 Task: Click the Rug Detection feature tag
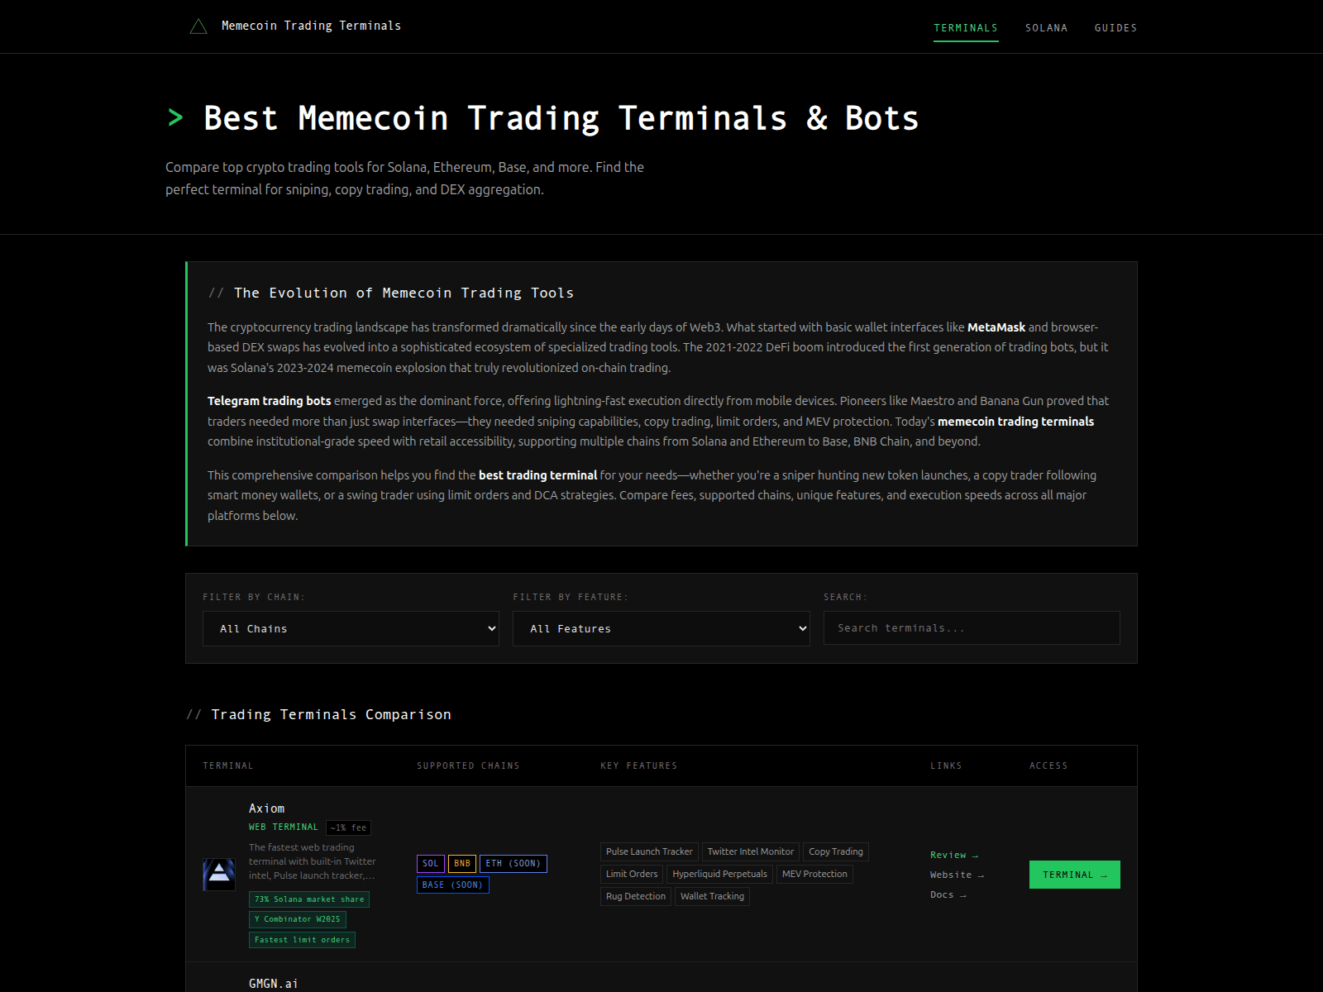636,896
